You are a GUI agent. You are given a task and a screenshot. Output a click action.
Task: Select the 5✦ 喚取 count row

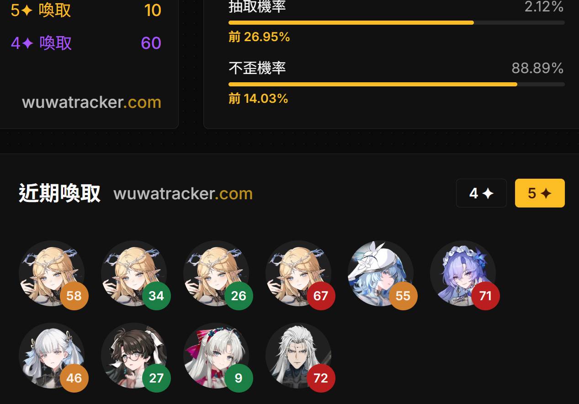point(86,11)
